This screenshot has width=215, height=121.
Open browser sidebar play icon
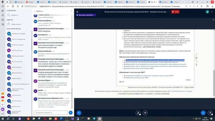click(3, 15)
